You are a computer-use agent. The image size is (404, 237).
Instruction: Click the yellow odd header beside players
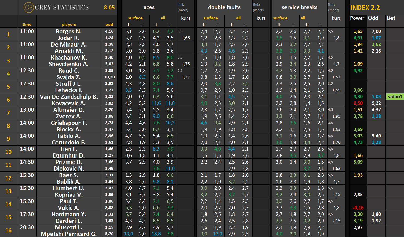pos(109,25)
